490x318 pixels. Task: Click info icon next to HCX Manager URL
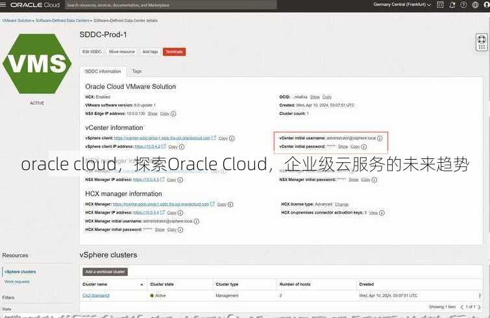coord(230,204)
